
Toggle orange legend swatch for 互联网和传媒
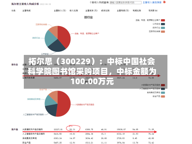pos(163,31)
